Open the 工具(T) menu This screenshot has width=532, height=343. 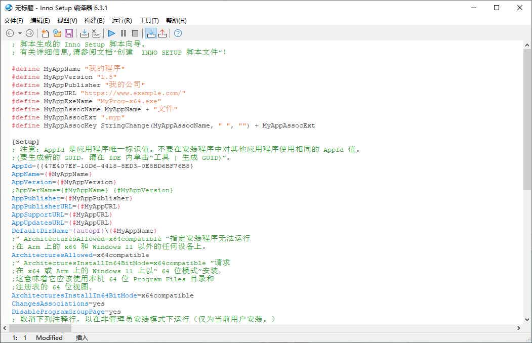point(149,21)
